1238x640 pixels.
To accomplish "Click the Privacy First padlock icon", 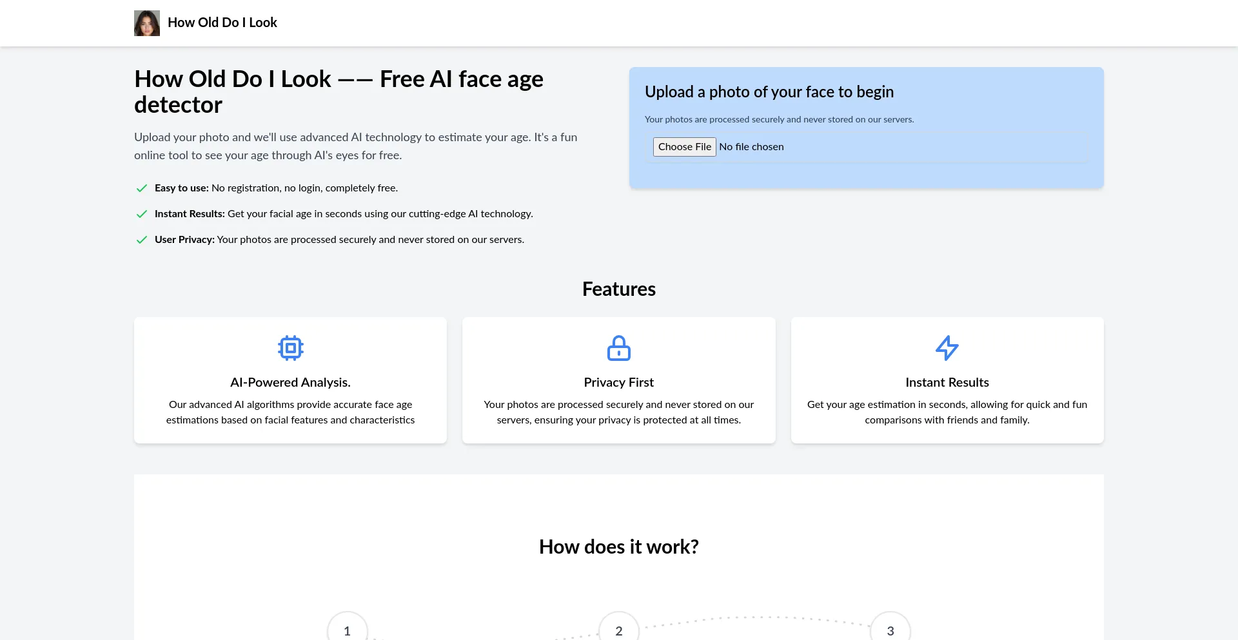I will 619,348.
